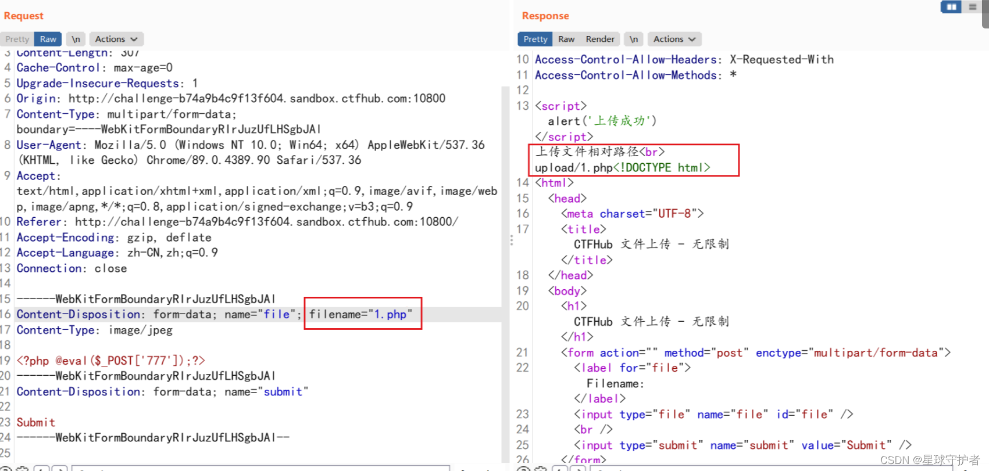The width and height of the screenshot is (989, 471).
Task: Click the Accept-Encoding: gzip, deflate line
Action: (114, 238)
